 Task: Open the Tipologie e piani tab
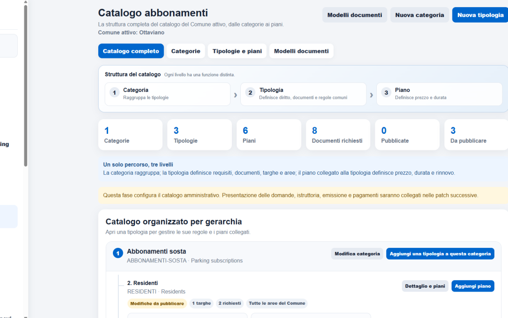point(237,51)
